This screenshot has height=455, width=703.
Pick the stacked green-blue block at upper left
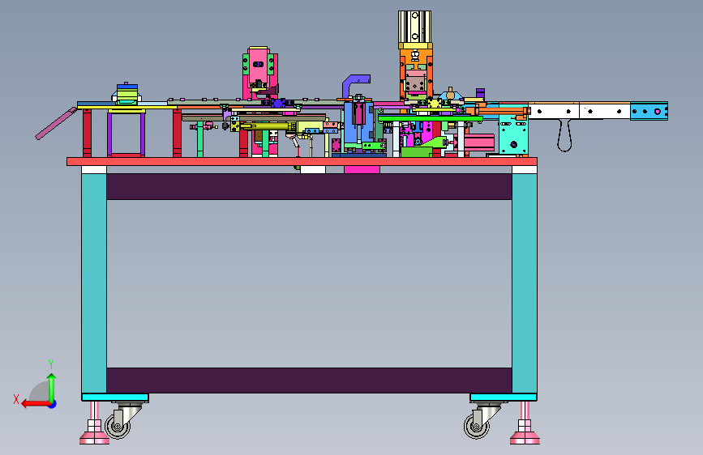click(126, 94)
